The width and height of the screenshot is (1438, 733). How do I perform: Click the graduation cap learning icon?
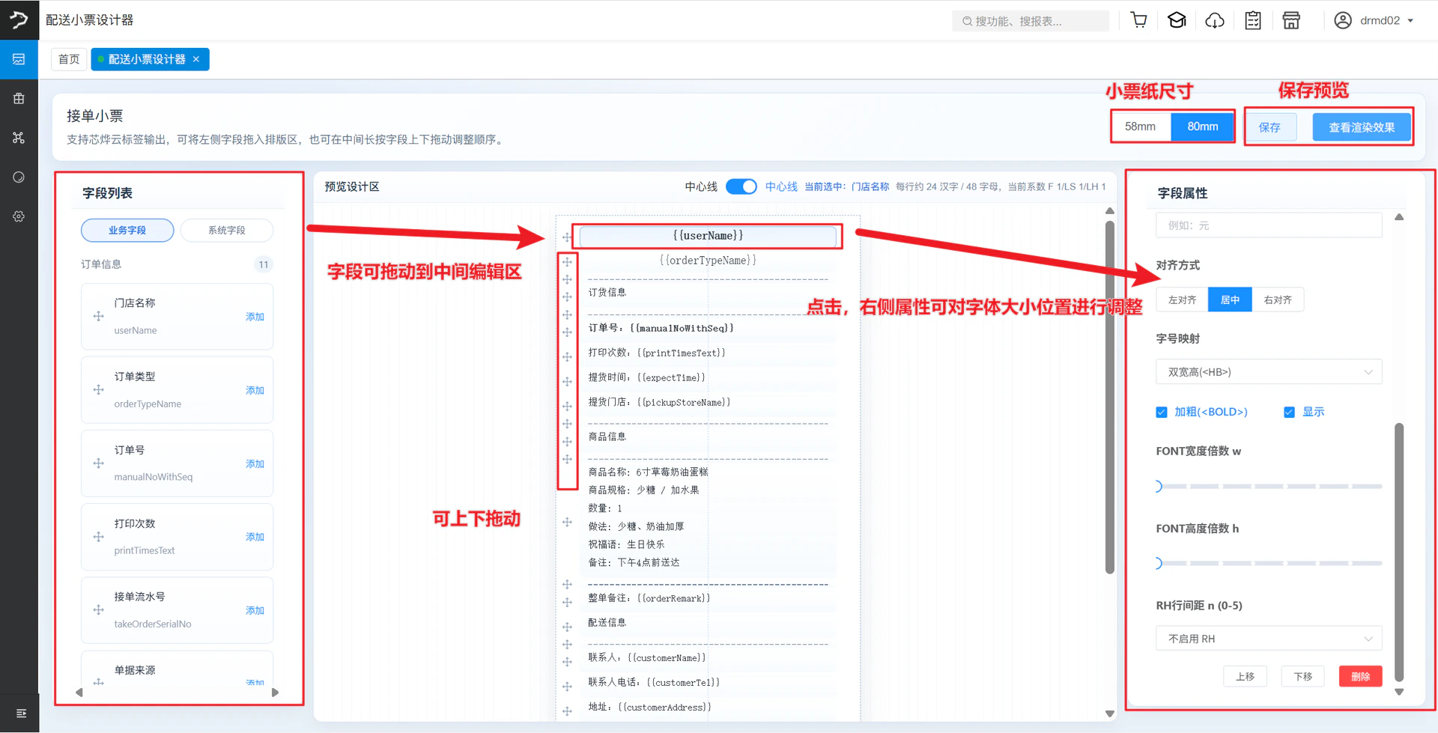coord(1177,20)
